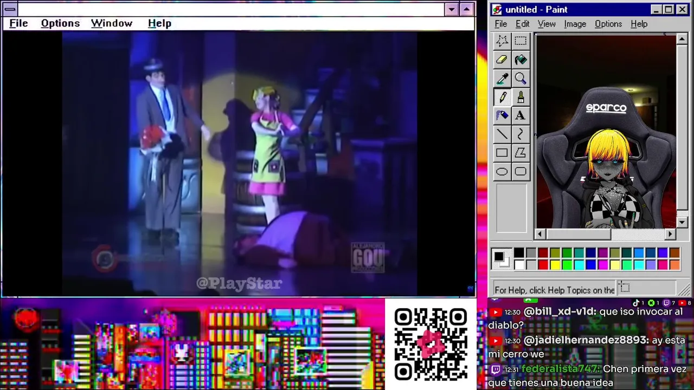
Task: Open the Window menu in video window
Action: [x=112, y=23]
